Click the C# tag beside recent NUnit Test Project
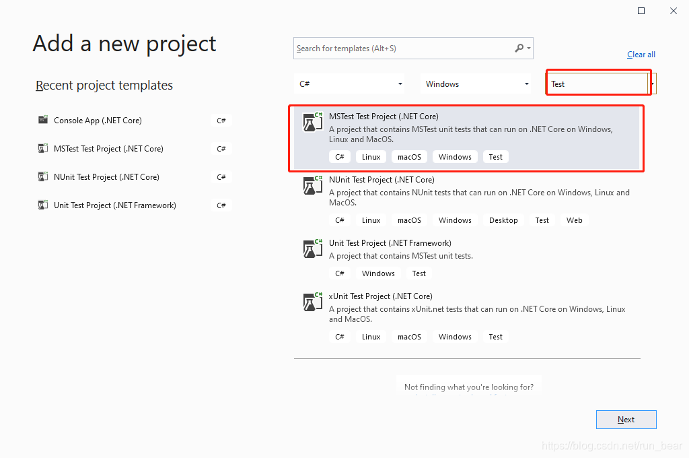The height and width of the screenshot is (458, 689). coord(221,177)
